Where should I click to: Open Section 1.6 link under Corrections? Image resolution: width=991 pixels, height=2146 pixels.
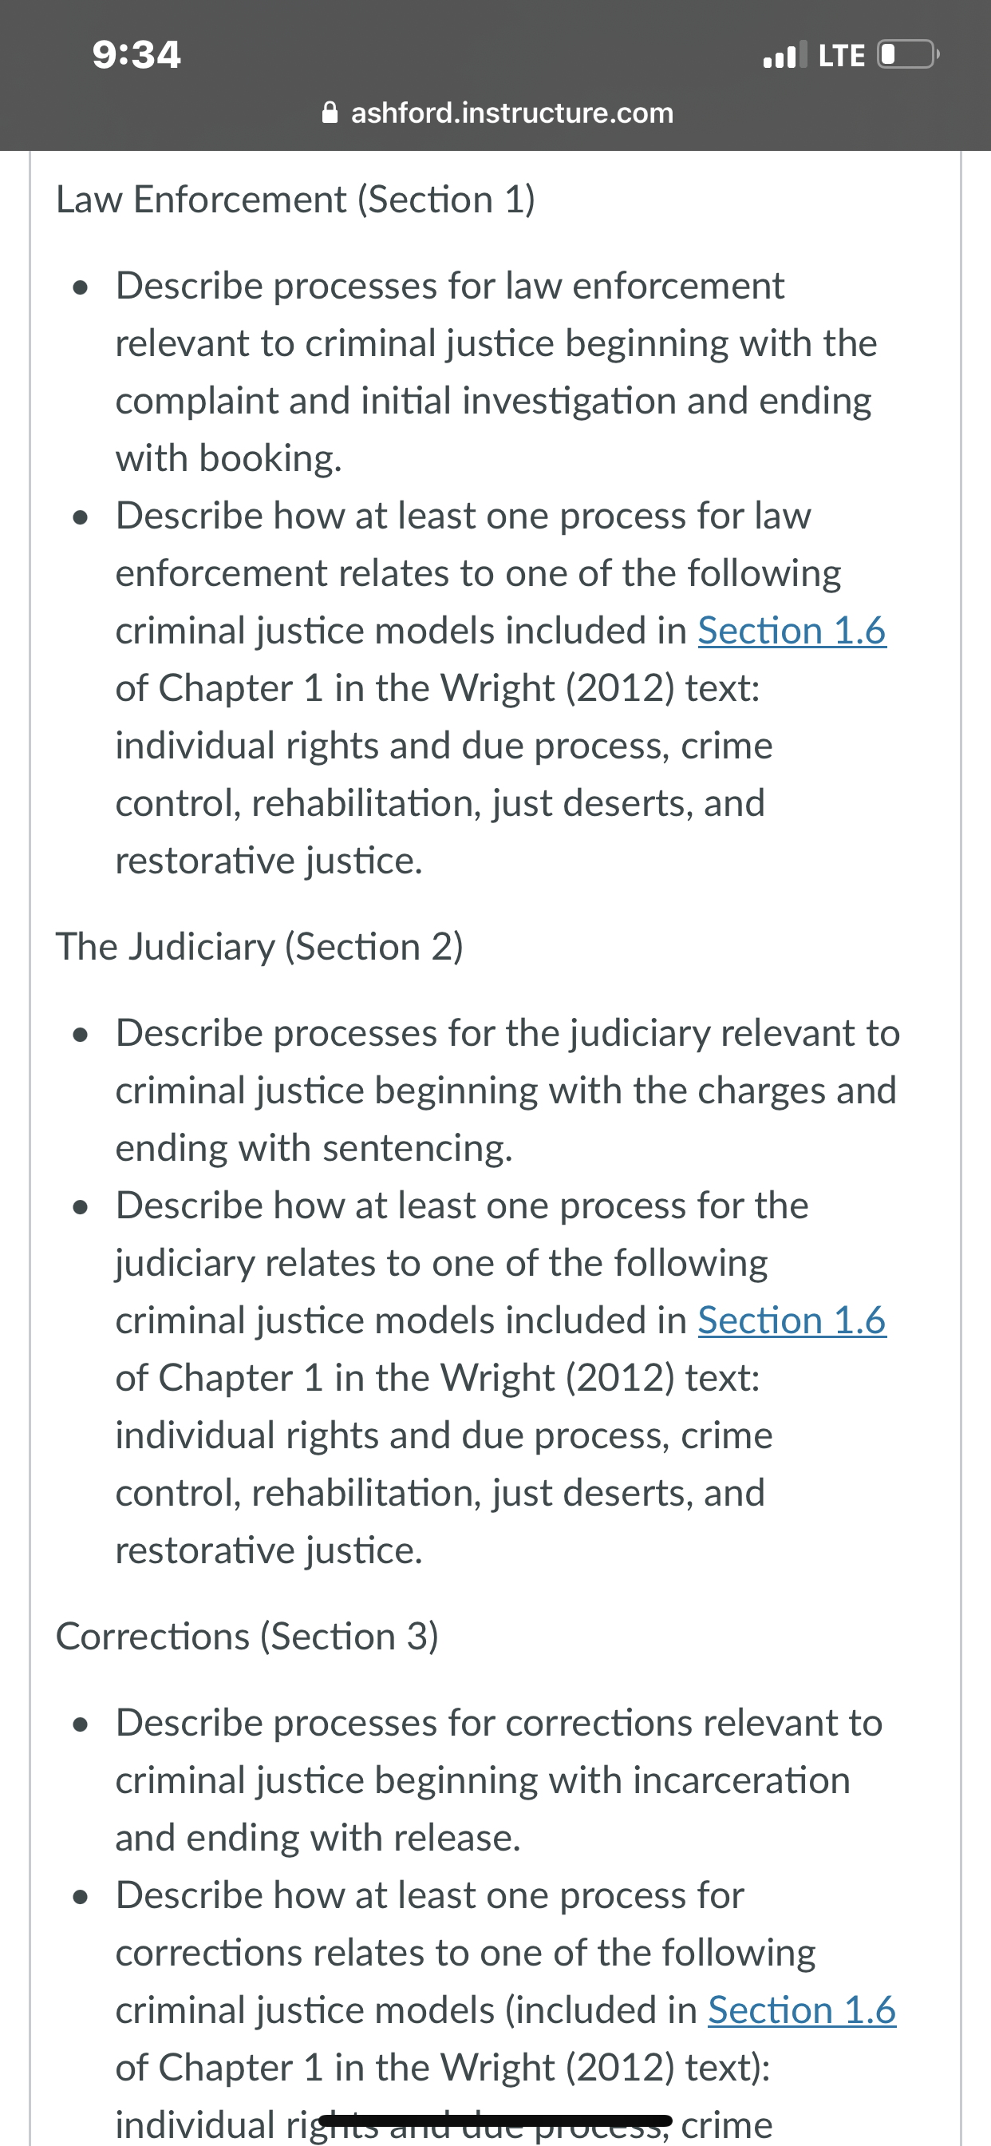click(802, 2010)
